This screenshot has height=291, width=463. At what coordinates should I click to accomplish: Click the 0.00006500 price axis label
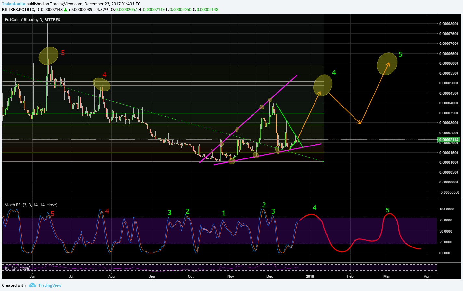click(449, 54)
